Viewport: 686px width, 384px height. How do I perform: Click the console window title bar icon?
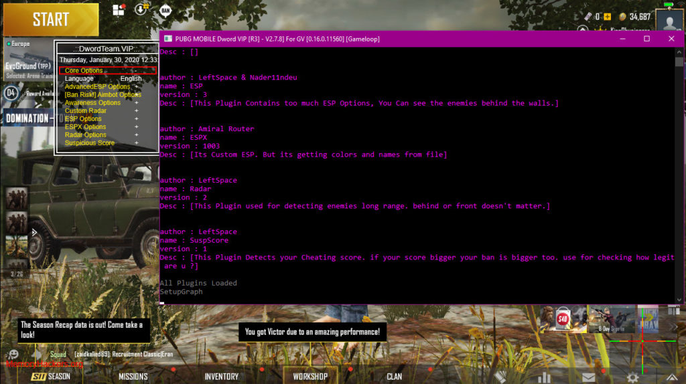pyautogui.click(x=168, y=38)
